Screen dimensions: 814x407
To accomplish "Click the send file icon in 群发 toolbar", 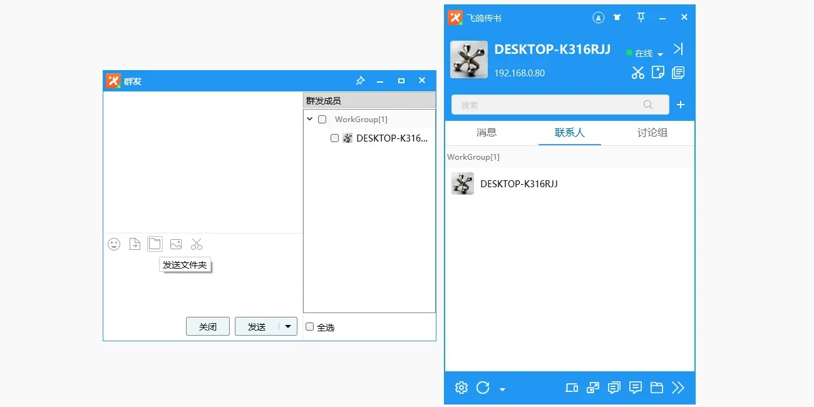I will [x=135, y=244].
